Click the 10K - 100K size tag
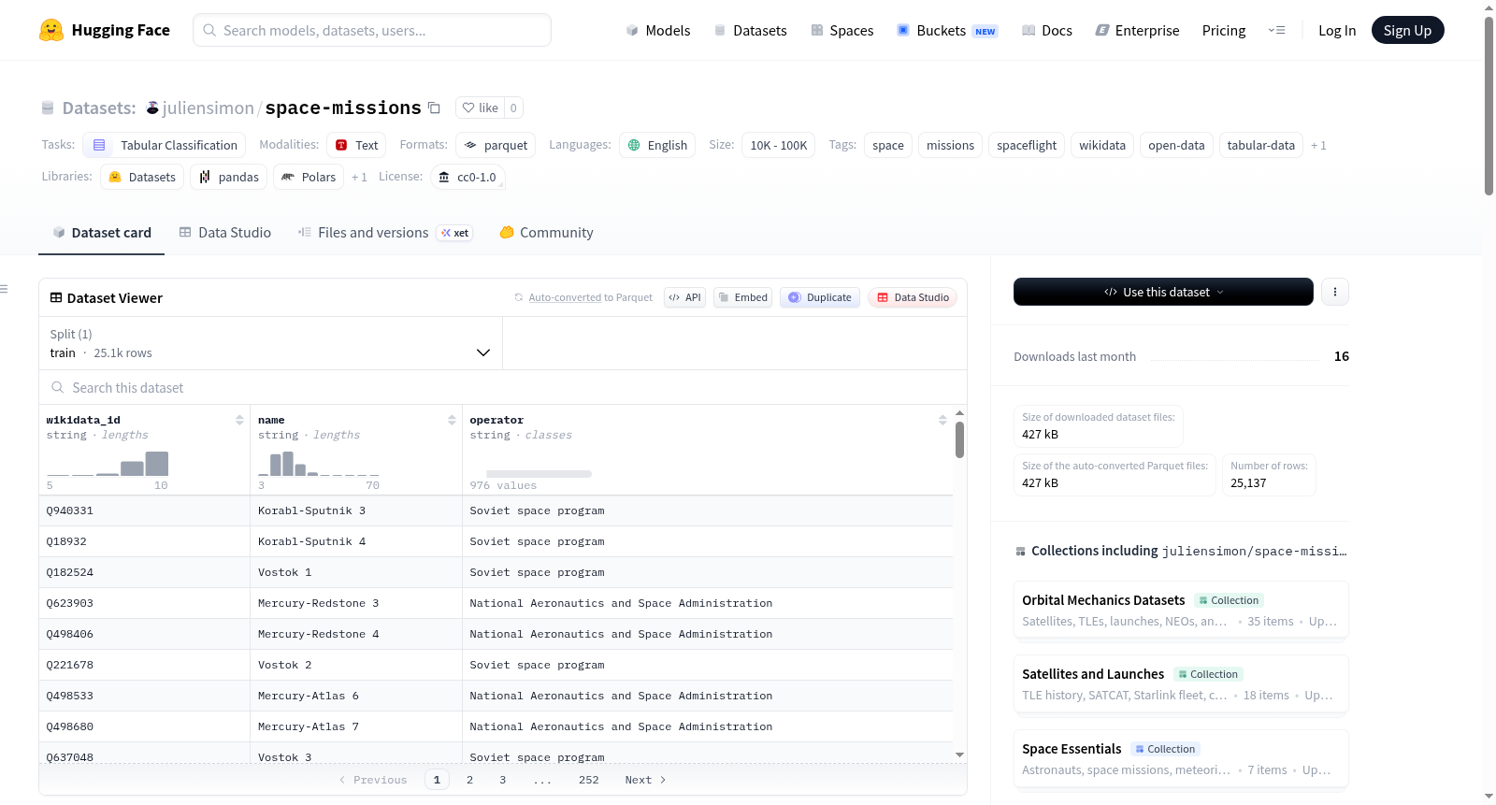 (779, 145)
